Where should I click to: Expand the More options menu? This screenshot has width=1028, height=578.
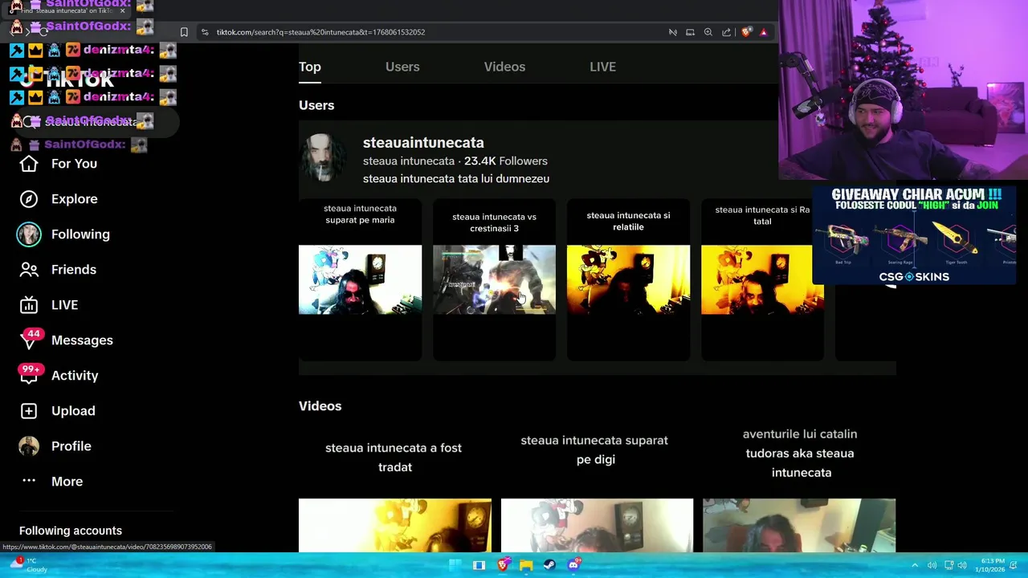51,482
